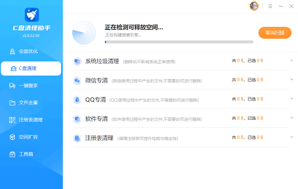Screen dimensions: 298x189
Task: Click the 系统垃圾清理 title text
Action: [x=102, y=61]
